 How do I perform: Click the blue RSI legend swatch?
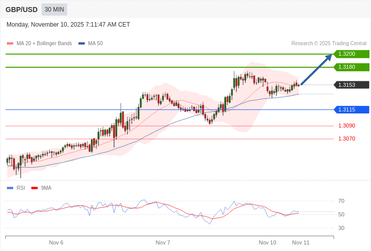(10, 188)
